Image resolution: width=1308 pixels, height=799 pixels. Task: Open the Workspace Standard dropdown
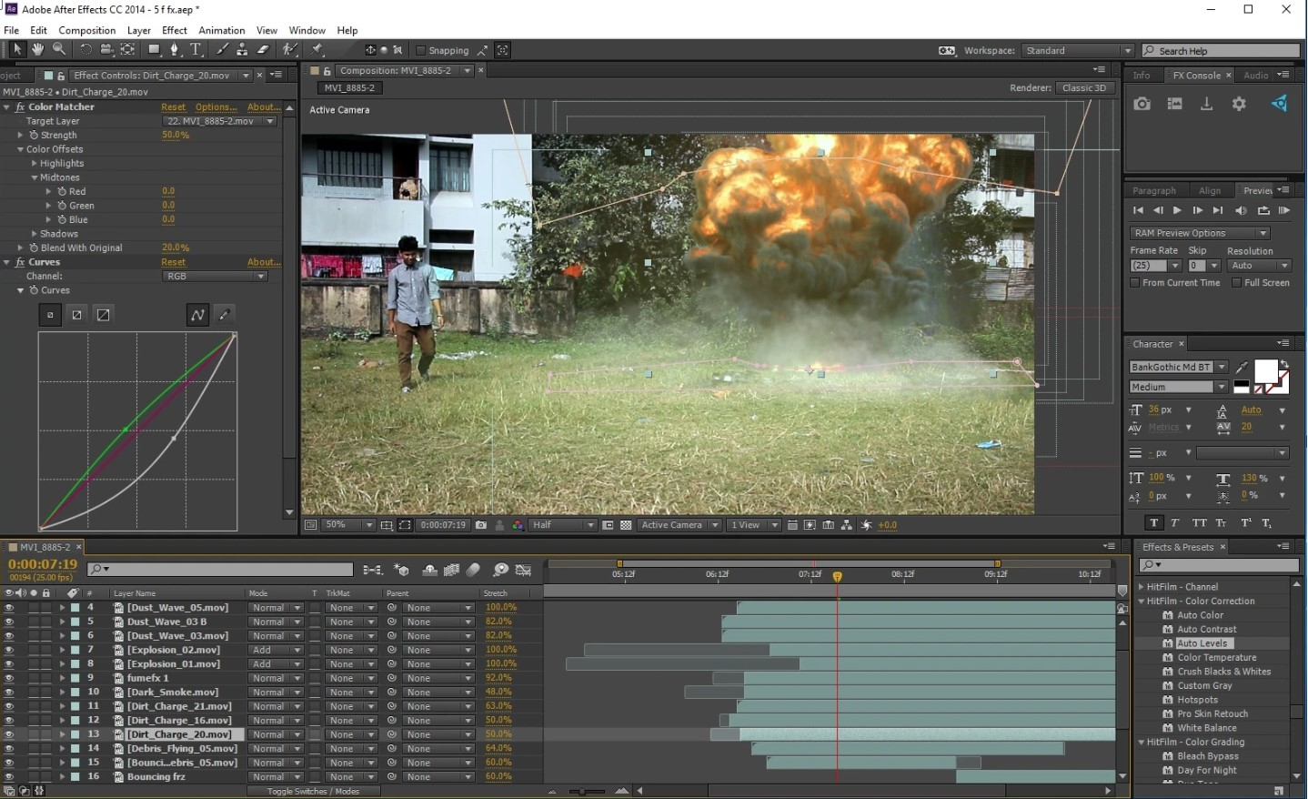pos(1078,51)
